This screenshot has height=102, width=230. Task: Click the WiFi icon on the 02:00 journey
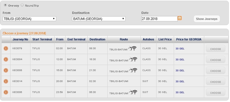tap(134, 48)
